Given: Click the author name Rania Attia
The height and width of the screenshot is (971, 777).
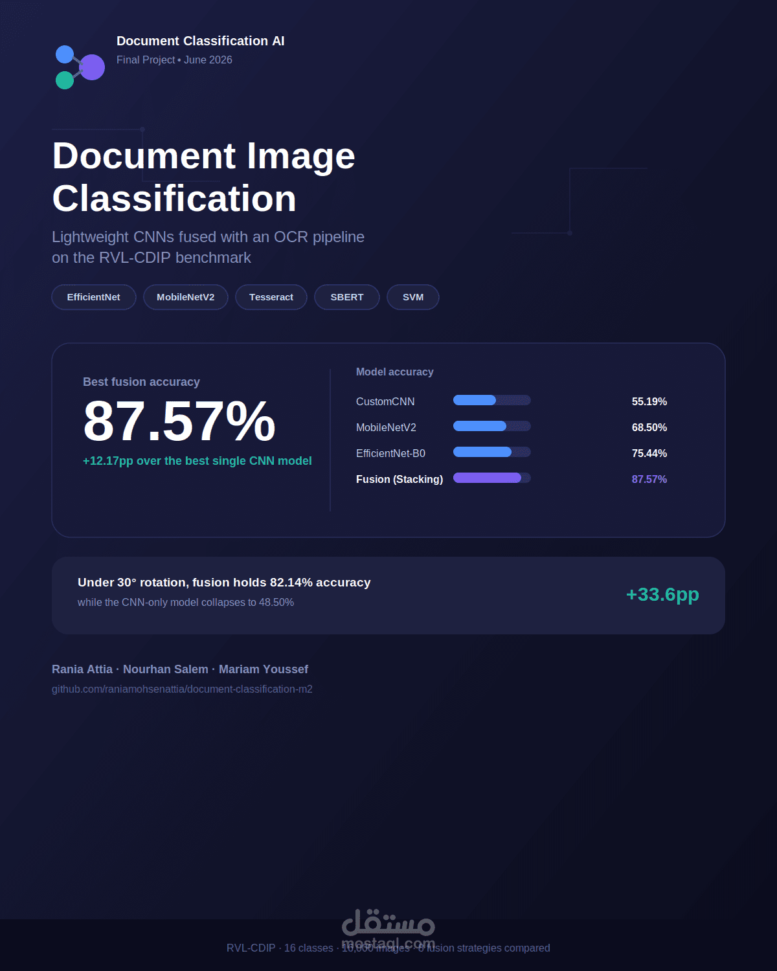Looking at the screenshot, I should [x=82, y=669].
